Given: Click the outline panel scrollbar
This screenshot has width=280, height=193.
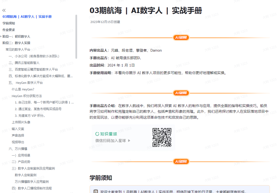Looking at the screenshot, I should (x=76, y=37).
